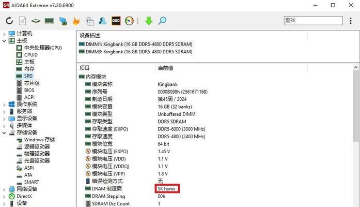The image size is (360, 207).
Task: Click the magnifier search icon
Action: click(162, 21)
